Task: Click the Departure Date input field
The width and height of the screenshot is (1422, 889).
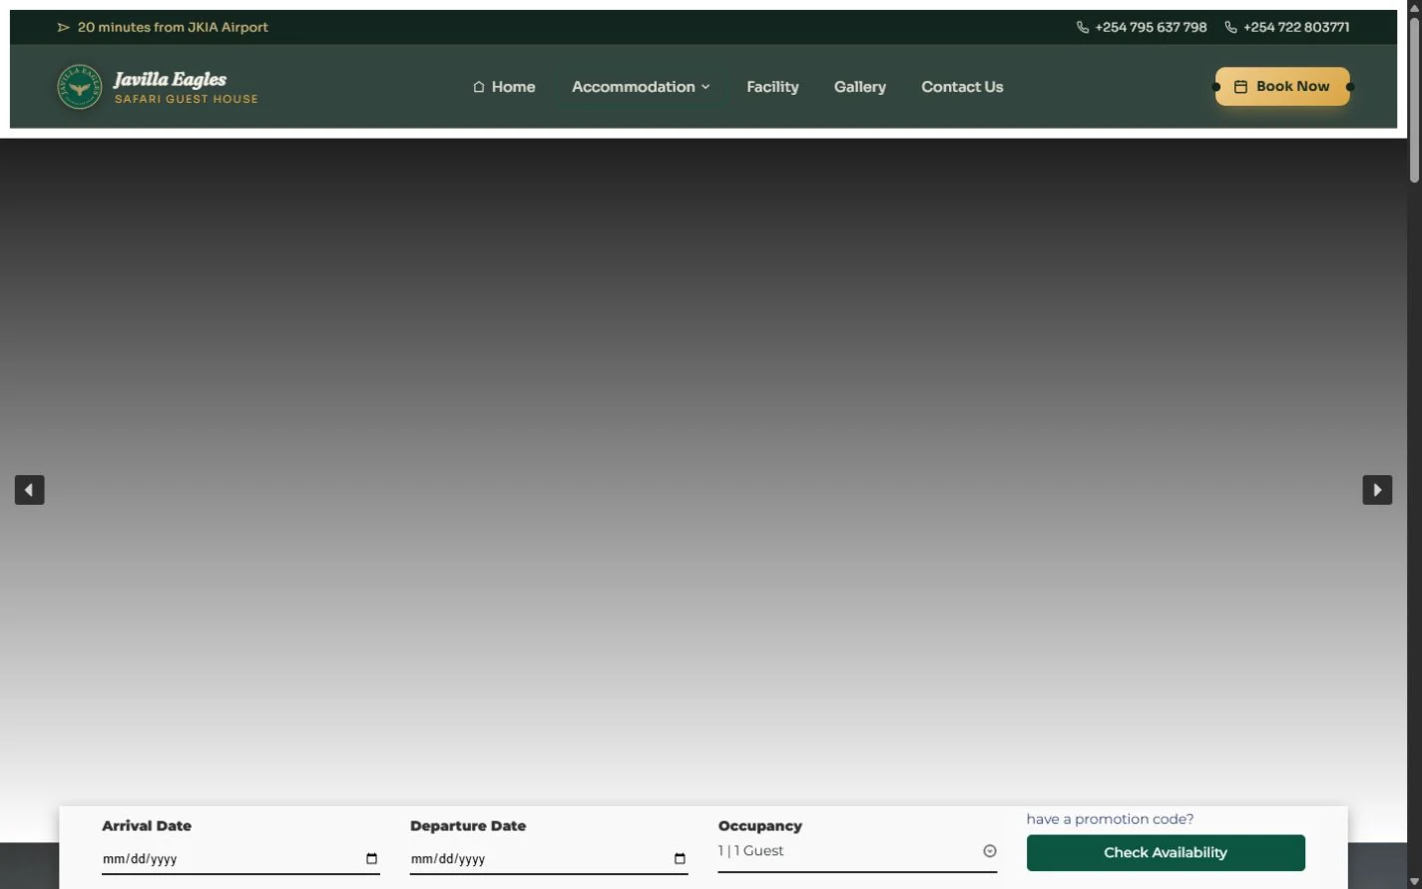Action: (x=549, y=859)
